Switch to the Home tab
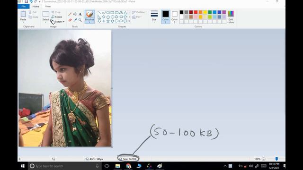Viewport: 303px width, 170px height. [36, 6]
